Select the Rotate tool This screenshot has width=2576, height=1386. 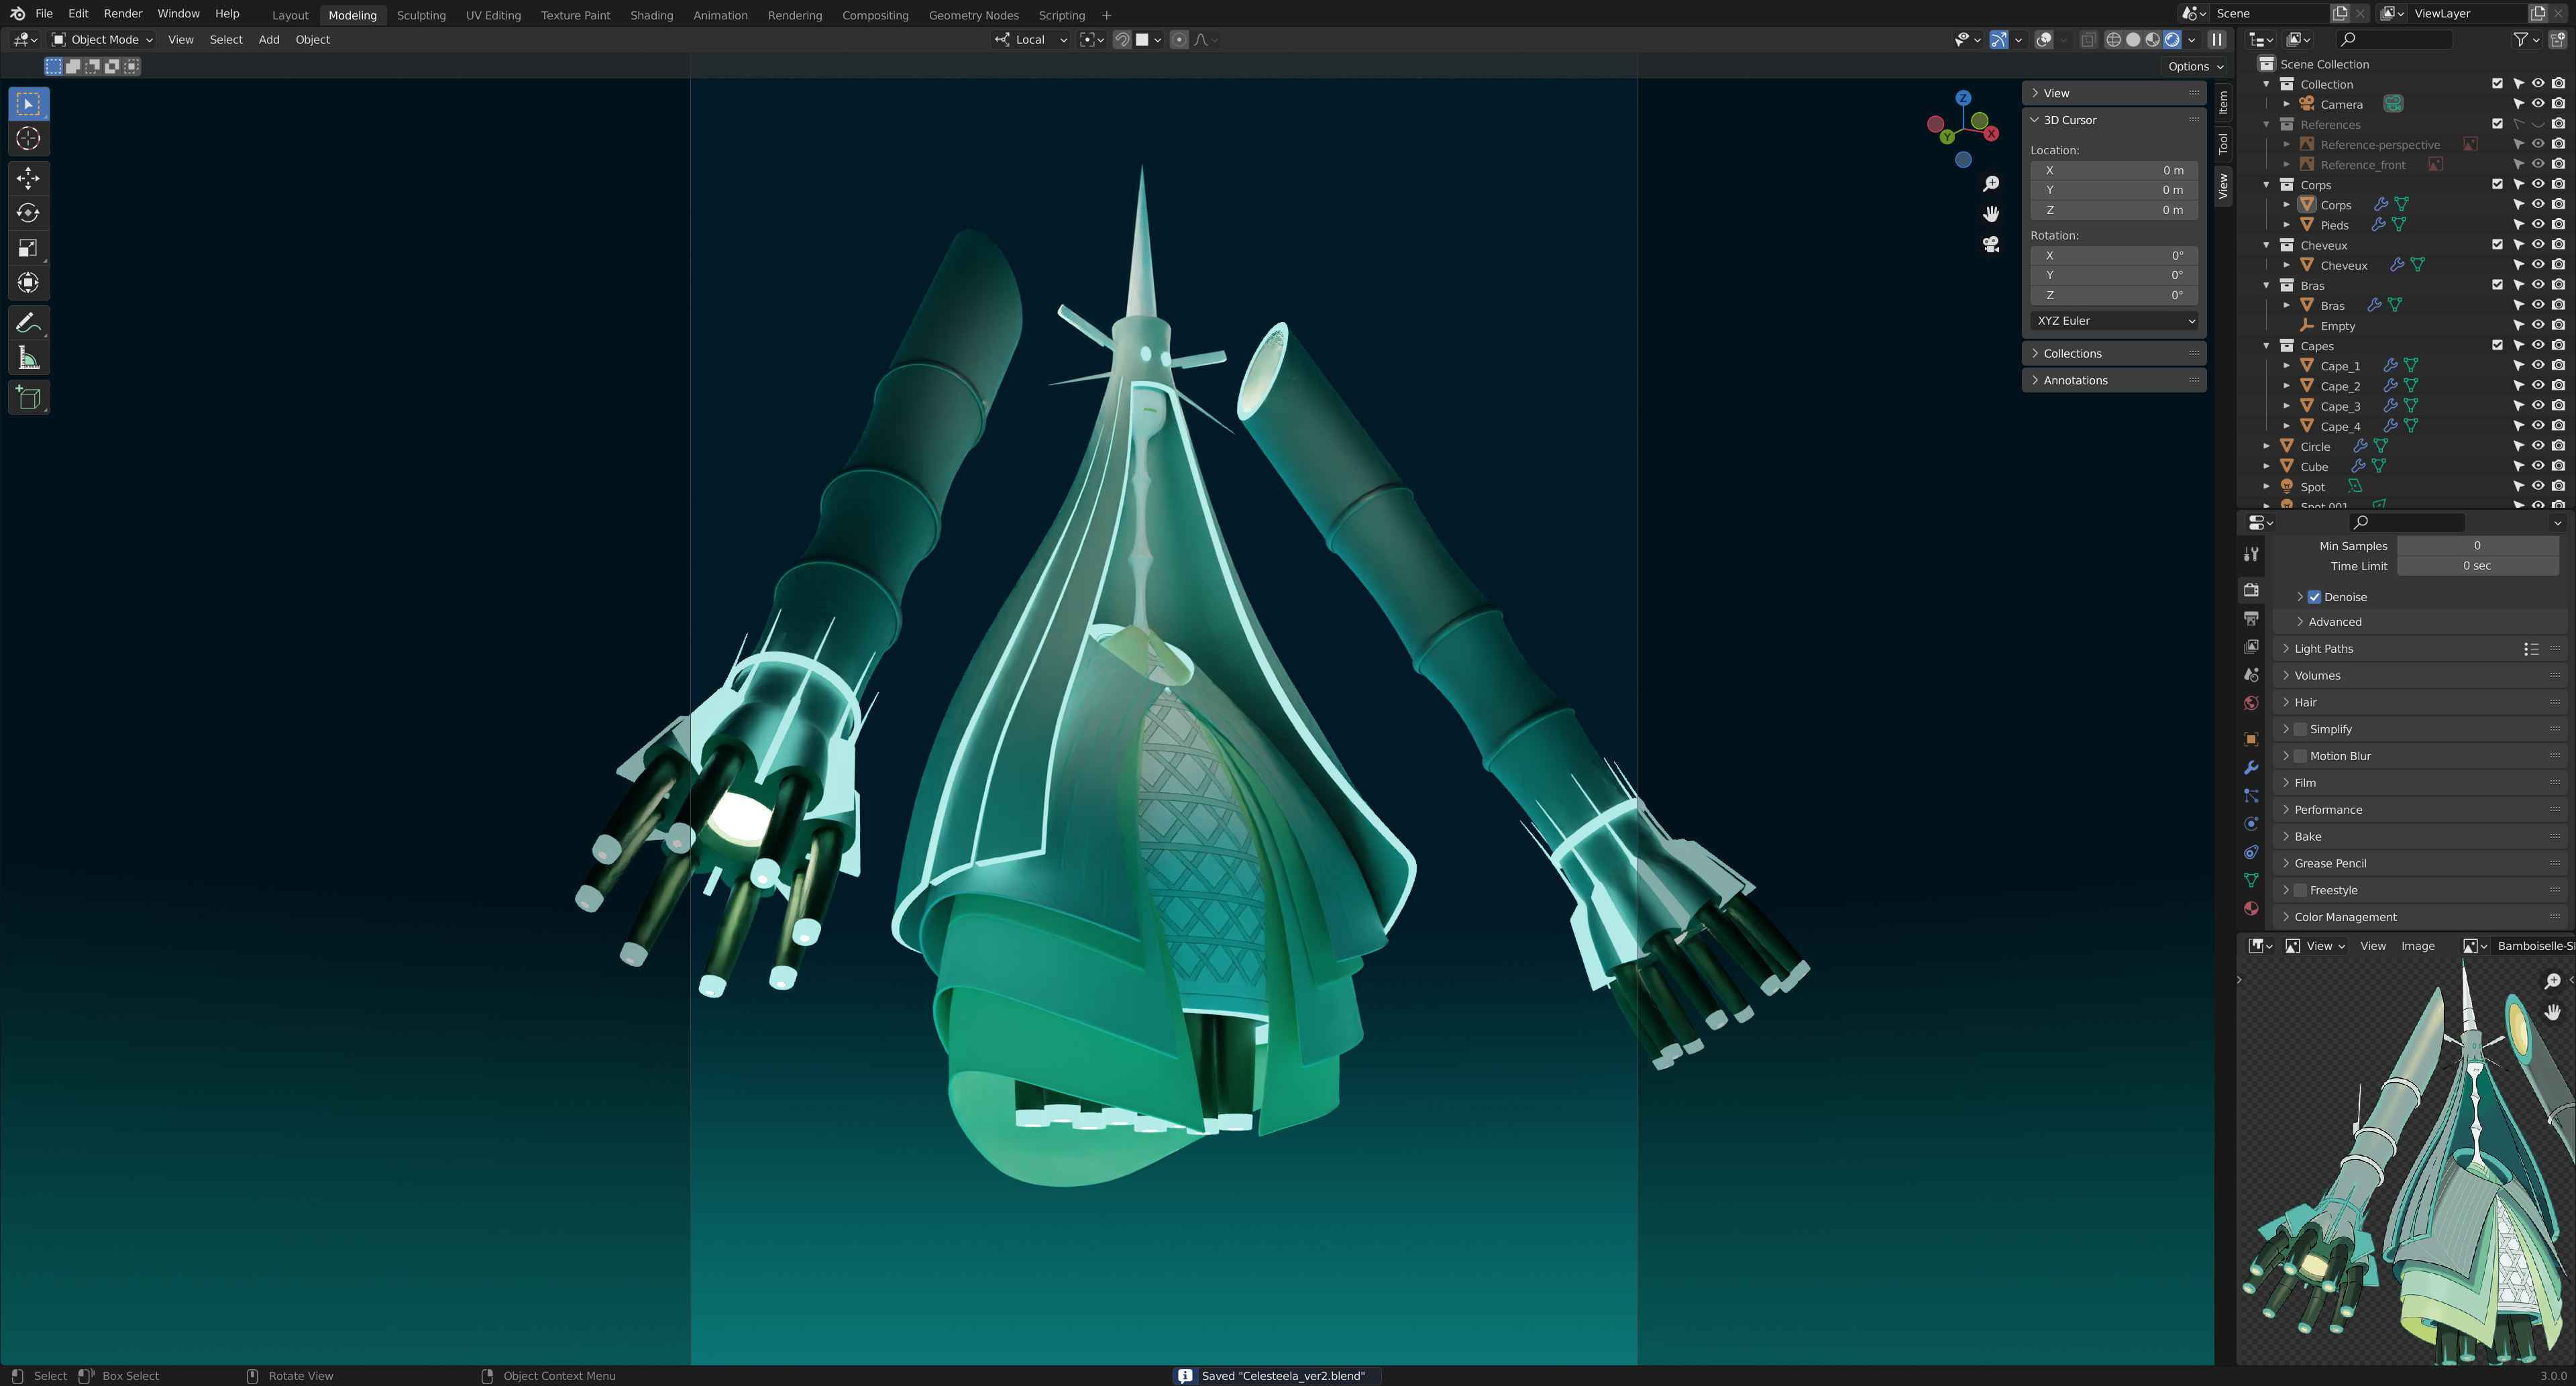pyautogui.click(x=28, y=213)
